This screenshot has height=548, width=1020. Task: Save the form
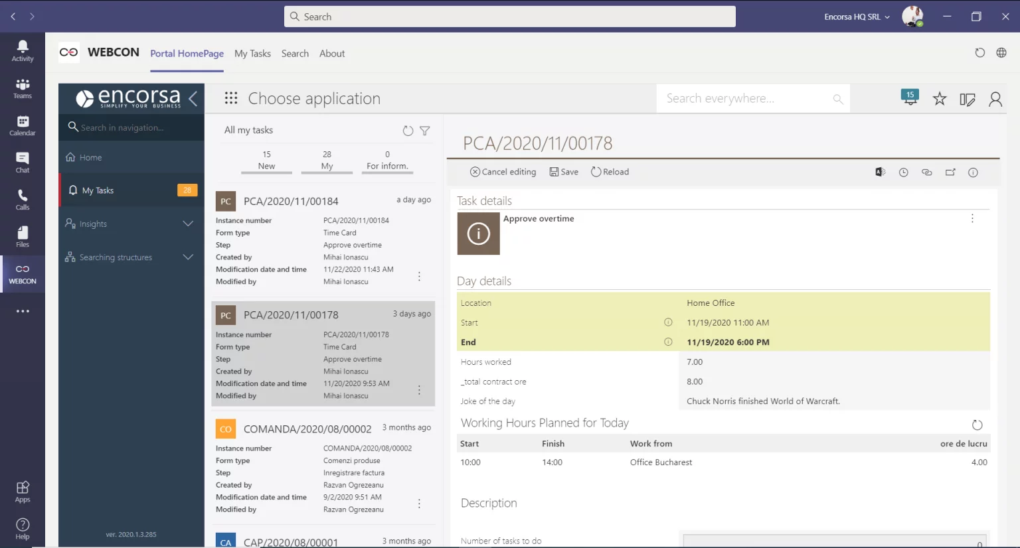(564, 172)
